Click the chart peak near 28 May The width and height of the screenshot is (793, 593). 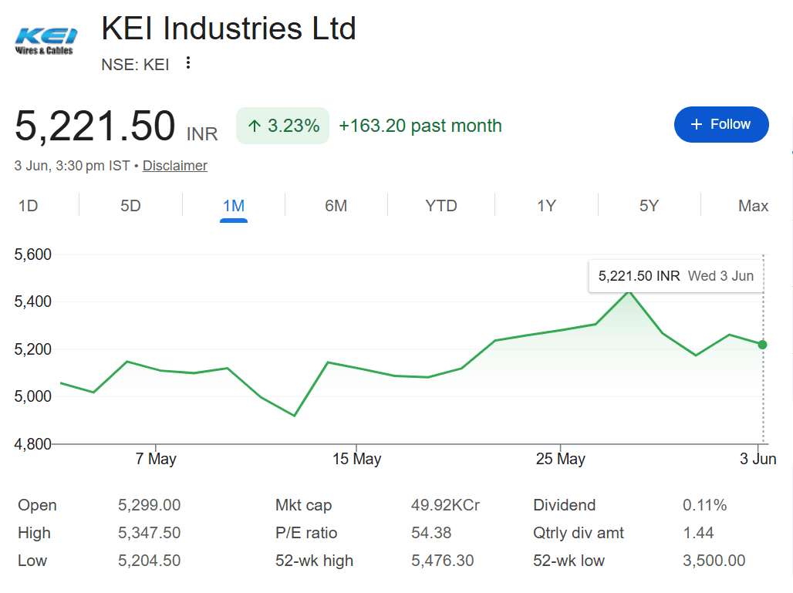coord(629,292)
